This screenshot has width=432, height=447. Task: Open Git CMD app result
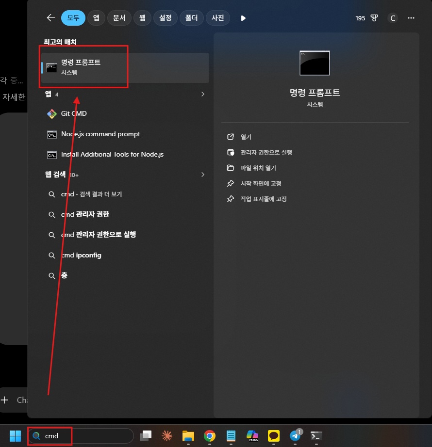click(125, 113)
